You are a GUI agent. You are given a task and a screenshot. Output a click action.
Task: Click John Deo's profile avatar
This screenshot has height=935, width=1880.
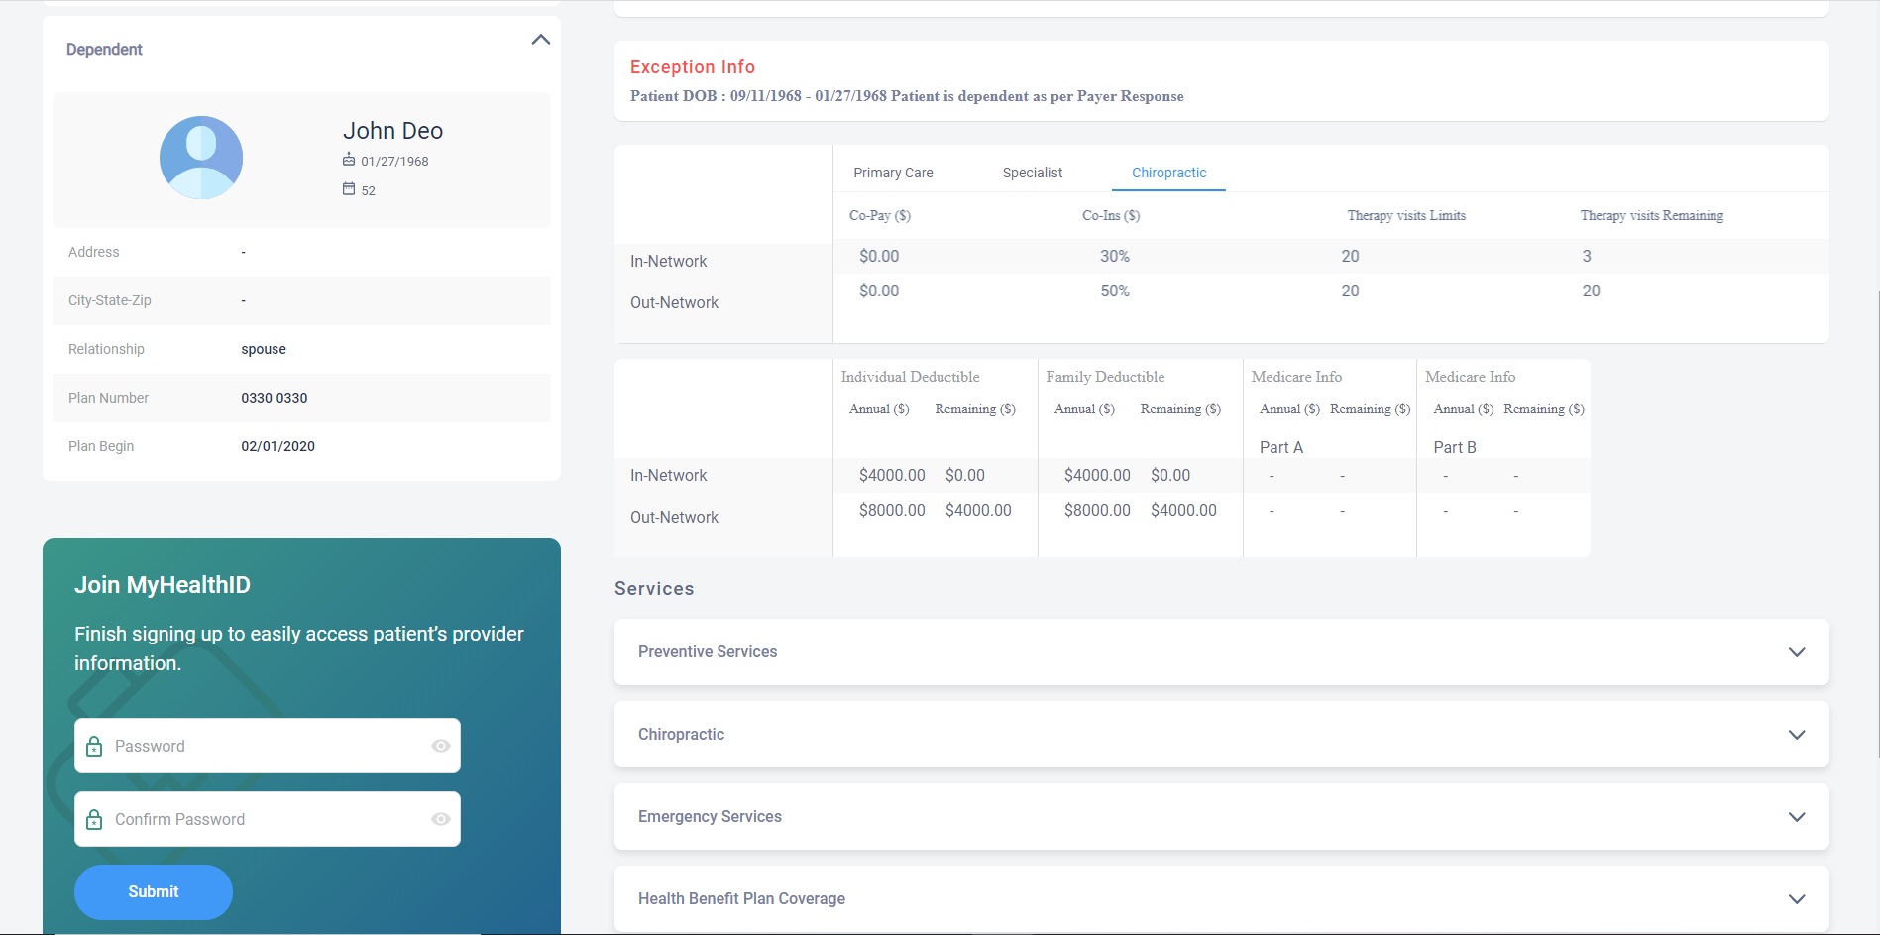pos(201,158)
